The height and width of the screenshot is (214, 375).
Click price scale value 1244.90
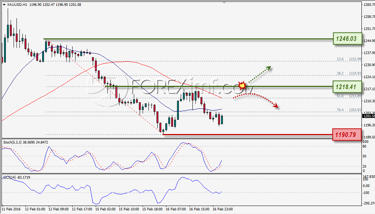tap(369, 41)
